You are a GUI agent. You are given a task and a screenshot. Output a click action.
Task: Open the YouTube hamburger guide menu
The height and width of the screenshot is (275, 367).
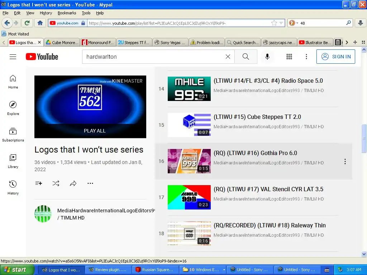(x=13, y=57)
